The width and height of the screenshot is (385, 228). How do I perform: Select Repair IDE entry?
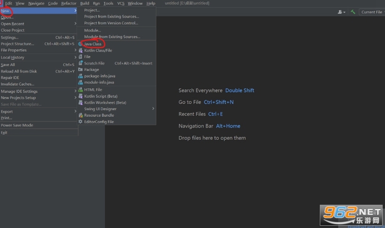(39, 78)
